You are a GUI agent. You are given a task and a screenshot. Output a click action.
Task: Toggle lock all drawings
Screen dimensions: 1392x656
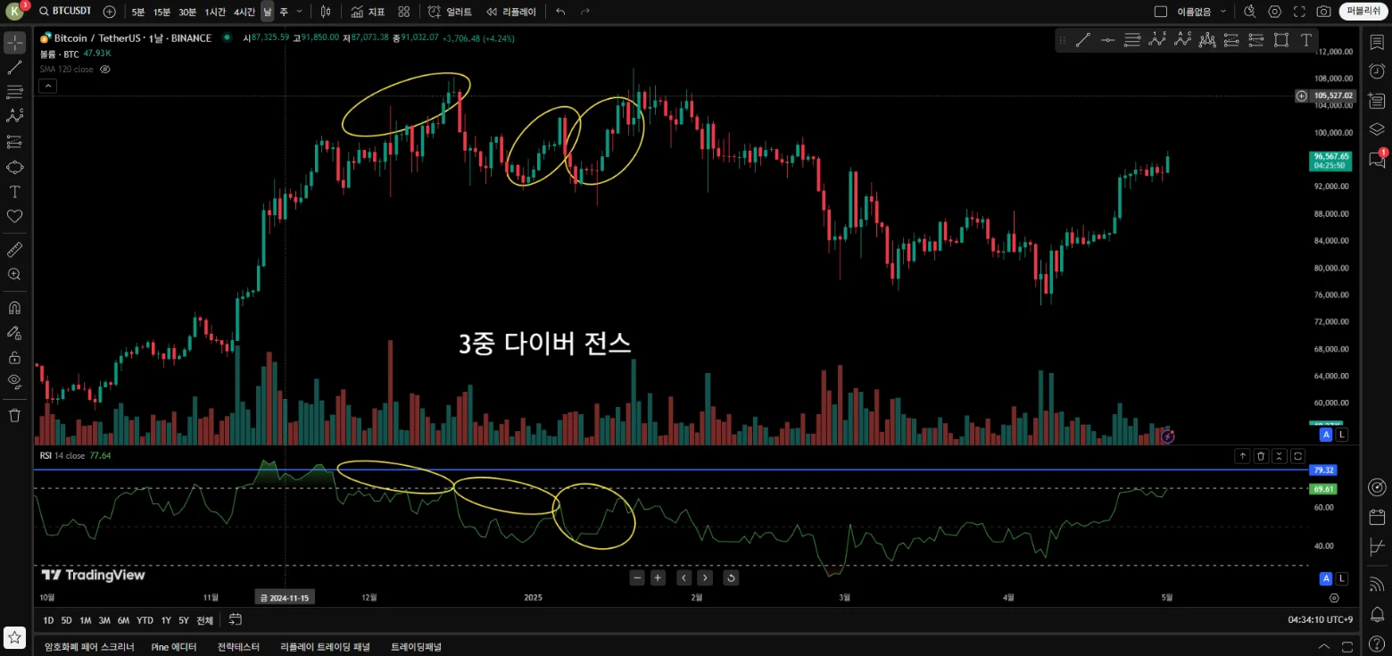pyautogui.click(x=15, y=357)
